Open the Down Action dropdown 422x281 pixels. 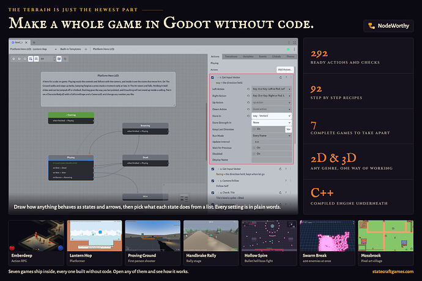(272, 109)
